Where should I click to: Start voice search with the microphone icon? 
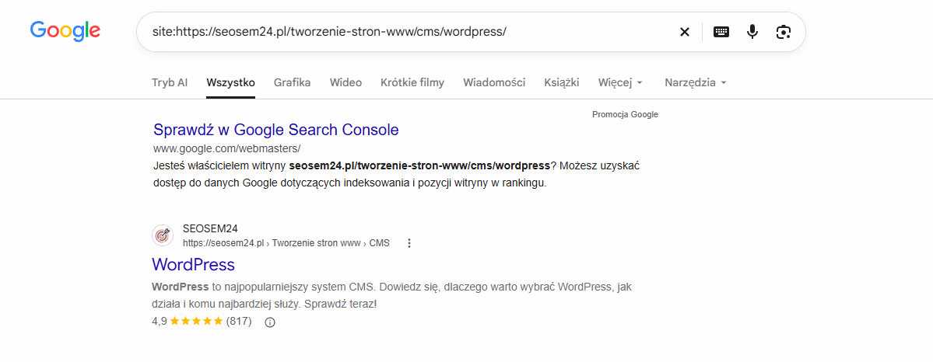pos(752,32)
